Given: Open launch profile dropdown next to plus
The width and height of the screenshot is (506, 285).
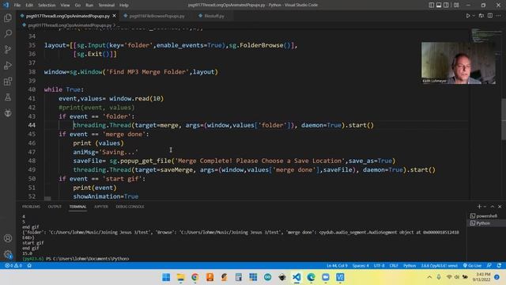Looking at the screenshot, I should [x=485, y=207].
